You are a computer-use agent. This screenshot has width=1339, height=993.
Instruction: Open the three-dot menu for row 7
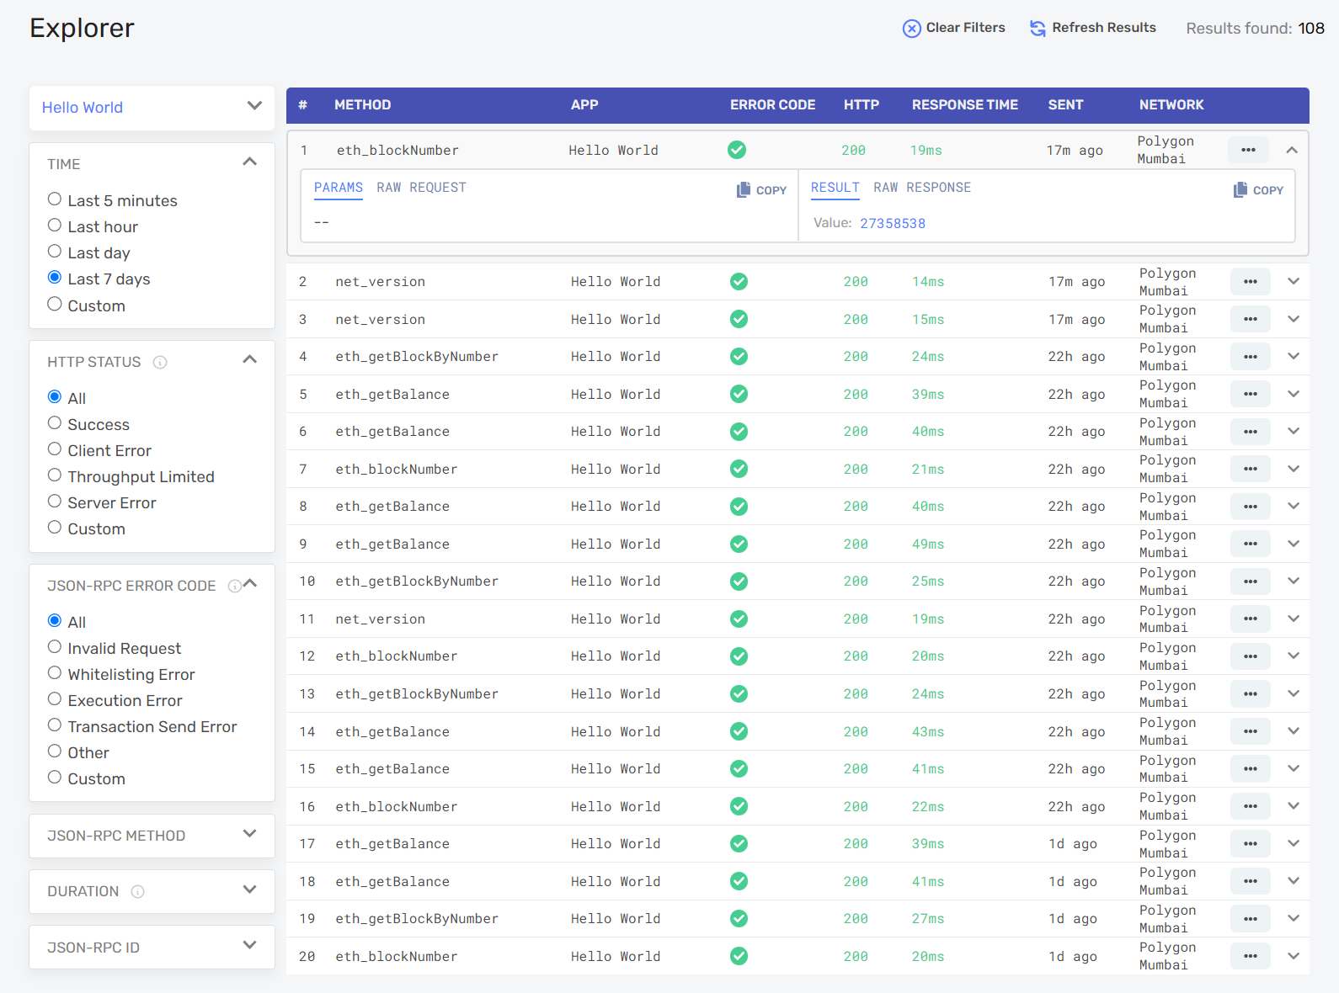(1251, 469)
